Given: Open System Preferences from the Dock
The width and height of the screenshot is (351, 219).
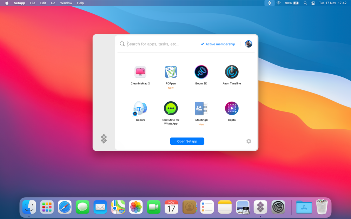Looking at the screenshot, I should point(278,207).
